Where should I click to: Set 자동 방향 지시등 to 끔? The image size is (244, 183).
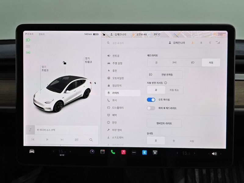[156, 90]
